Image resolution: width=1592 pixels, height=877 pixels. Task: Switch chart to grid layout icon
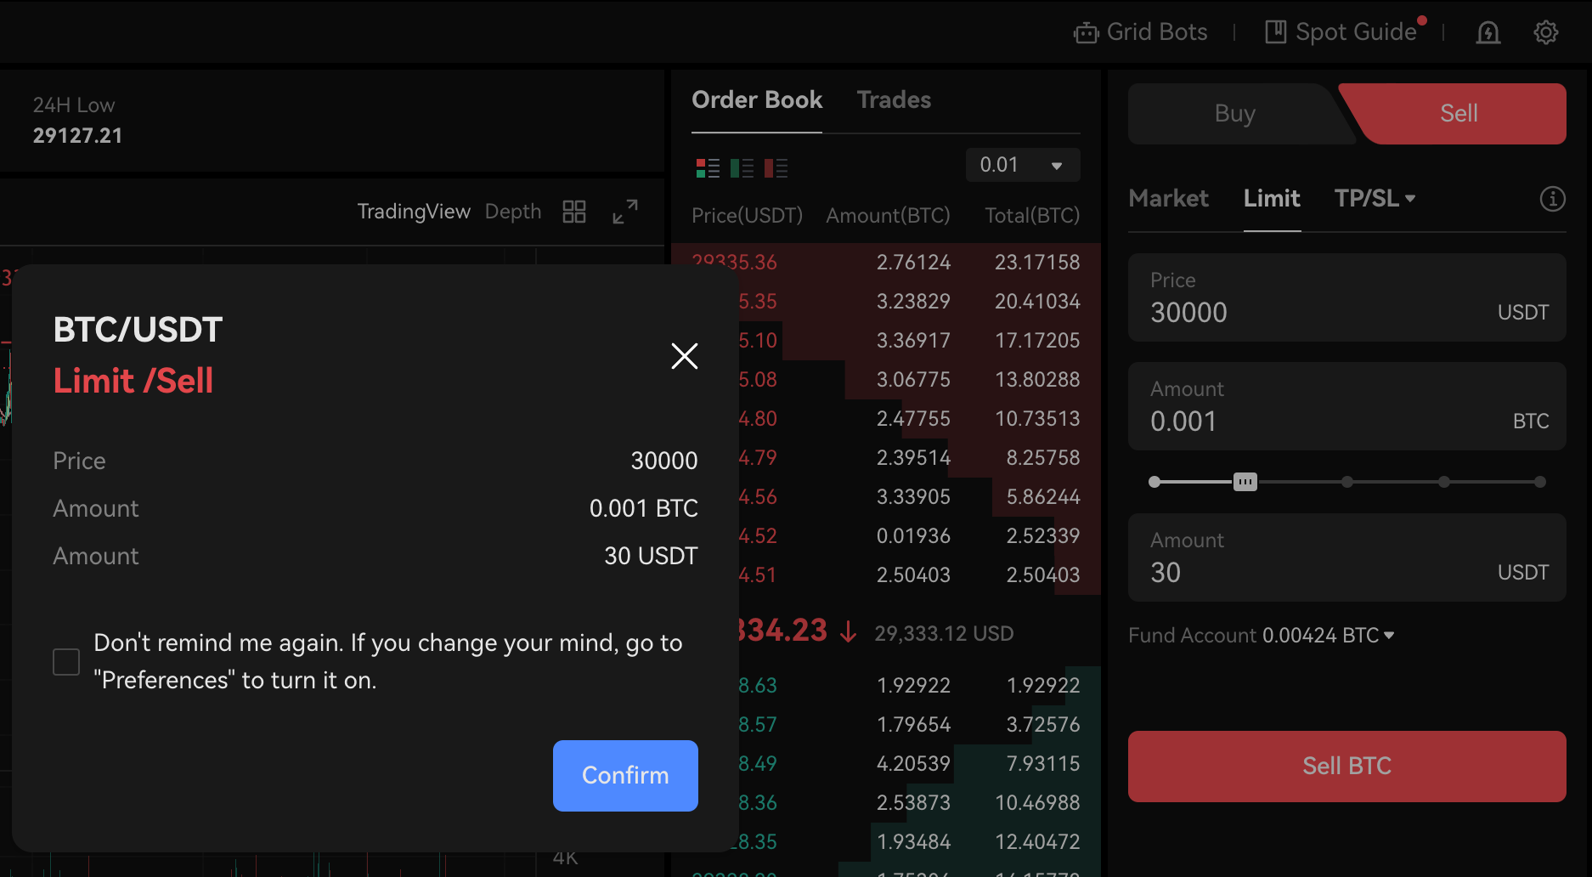574,212
